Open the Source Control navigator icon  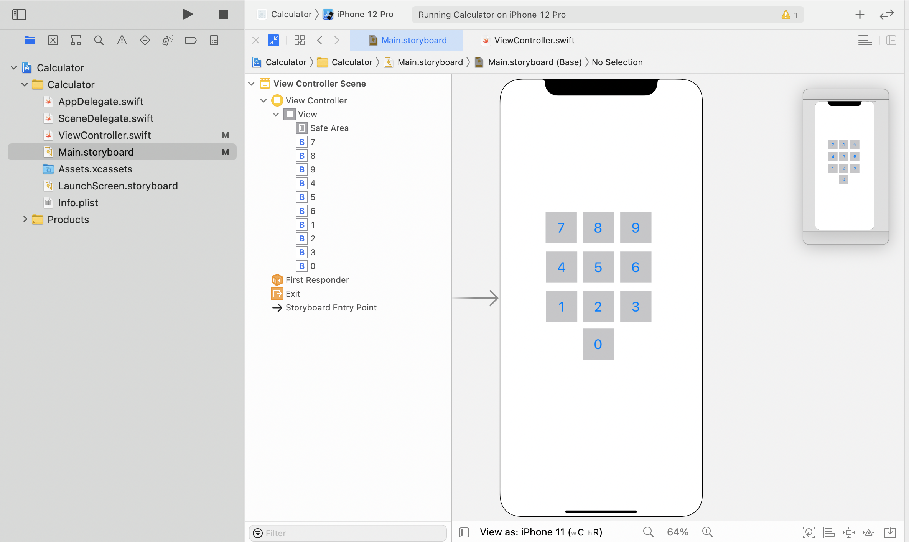(x=53, y=40)
